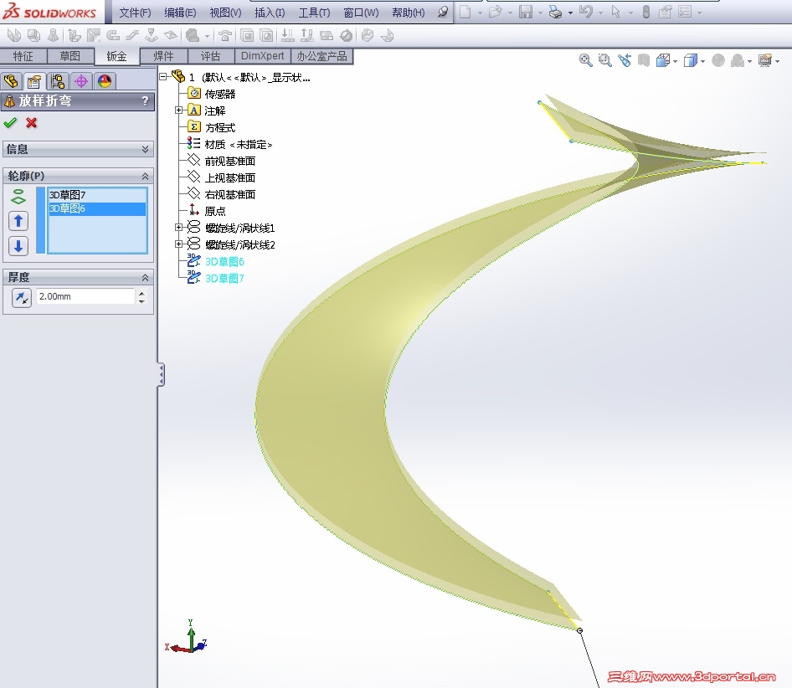This screenshot has height=688, width=792.
Task: Expand the 信息 section
Action: 145,149
